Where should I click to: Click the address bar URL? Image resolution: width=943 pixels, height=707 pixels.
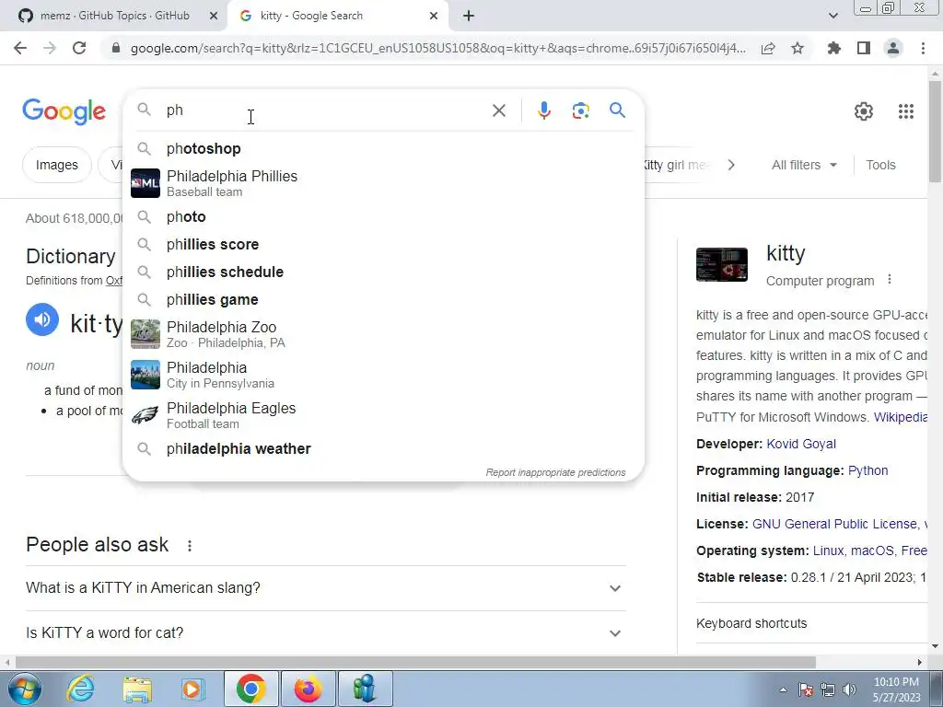[437, 48]
